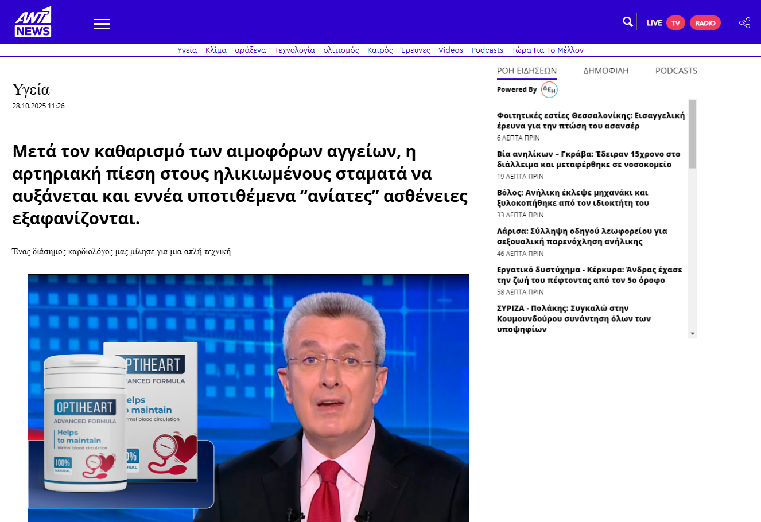Click the share icon in header

(x=744, y=23)
